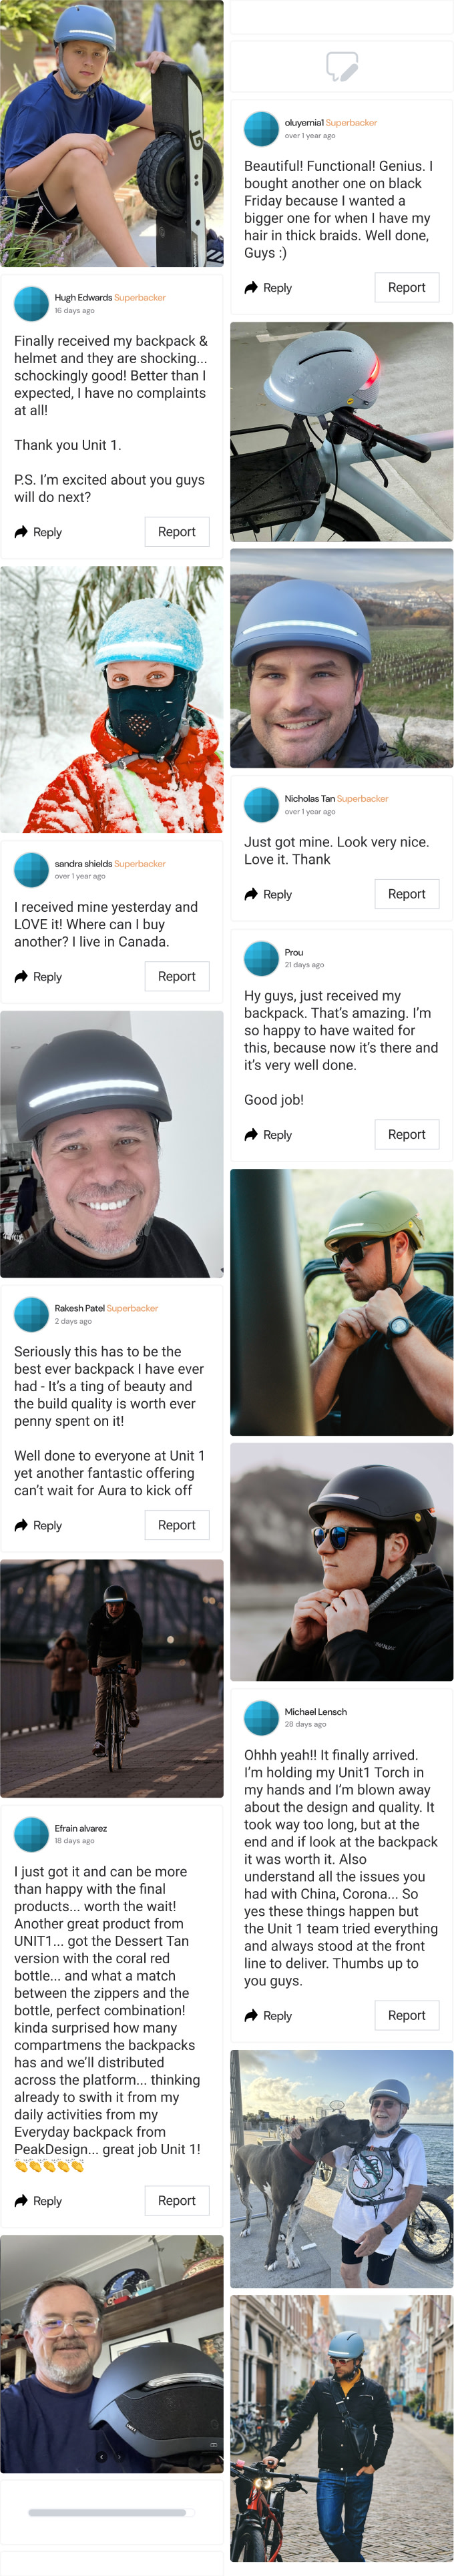Click the horizontal scrollbar at page bottom

click(x=107, y=2513)
